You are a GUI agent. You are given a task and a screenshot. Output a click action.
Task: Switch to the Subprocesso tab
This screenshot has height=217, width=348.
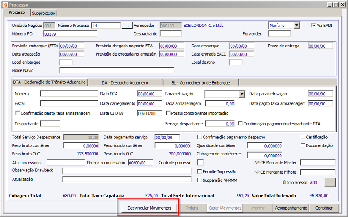(x=43, y=13)
